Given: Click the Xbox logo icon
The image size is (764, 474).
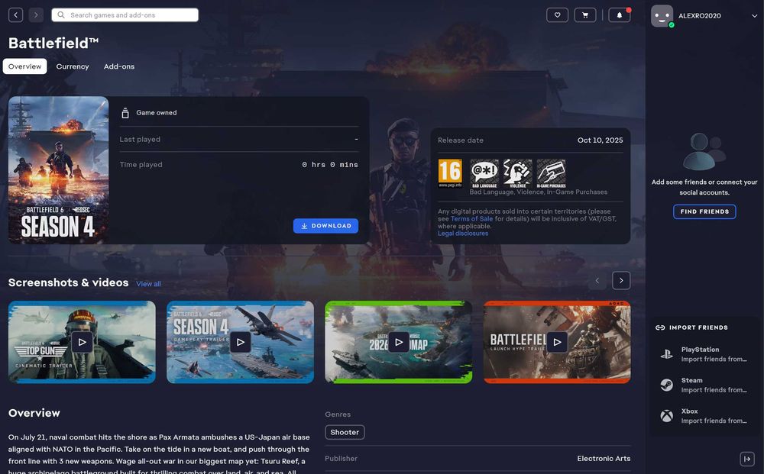Looking at the screenshot, I should click(666, 416).
